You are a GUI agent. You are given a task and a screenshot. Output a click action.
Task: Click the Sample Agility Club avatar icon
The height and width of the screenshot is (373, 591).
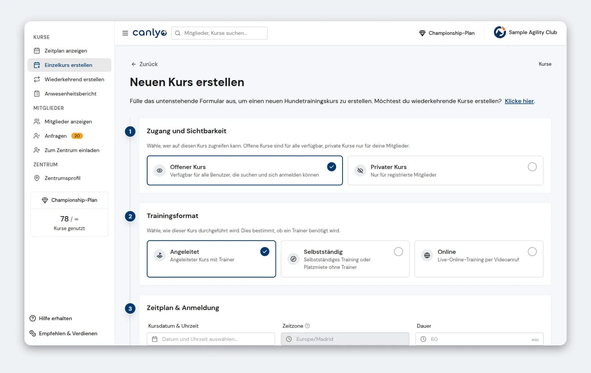click(500, 33)
